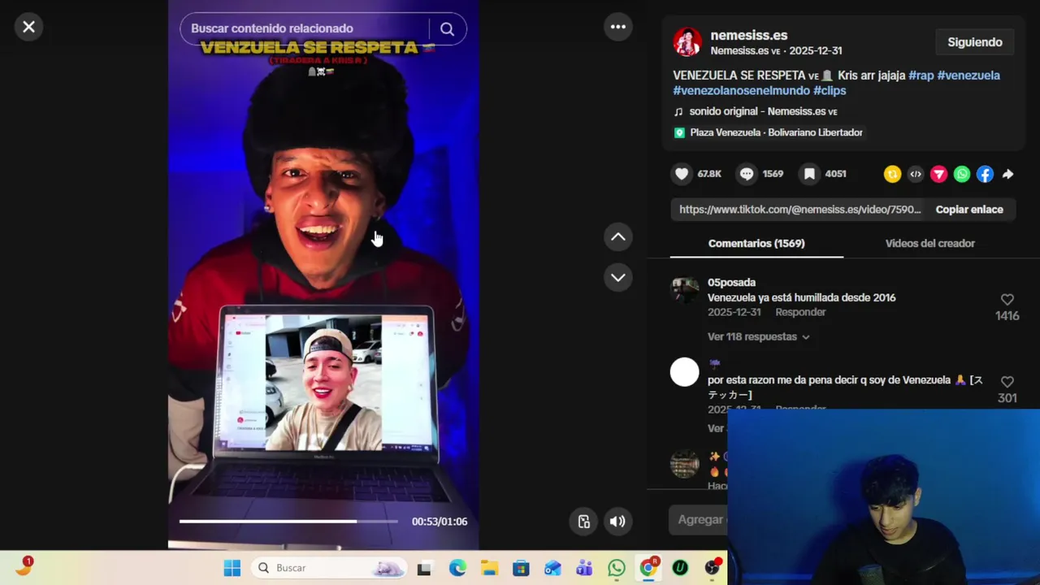The width and height of the screenshot is (1040, 585).
Task: Open Plaza Venezuela location tag
Action: pos(769,132)
